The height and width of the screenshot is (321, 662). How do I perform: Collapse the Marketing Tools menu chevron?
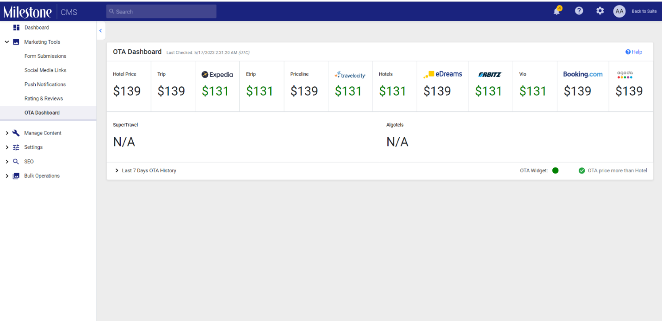tap(7, 42)
